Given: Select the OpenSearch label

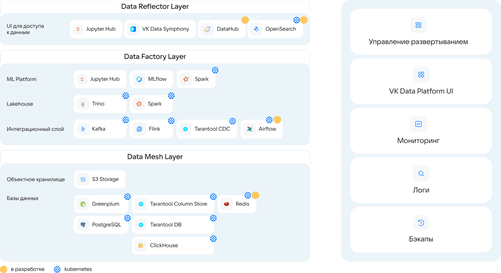Looking at the screenshot, I should [281, 29].
